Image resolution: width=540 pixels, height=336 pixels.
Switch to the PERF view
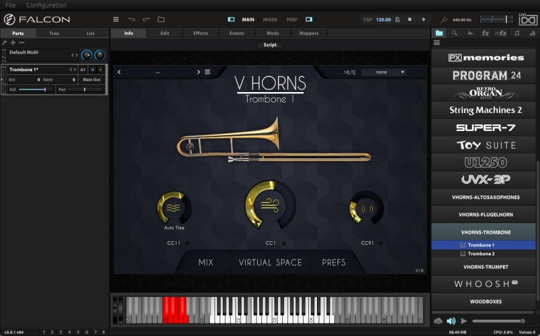(291, 19)
